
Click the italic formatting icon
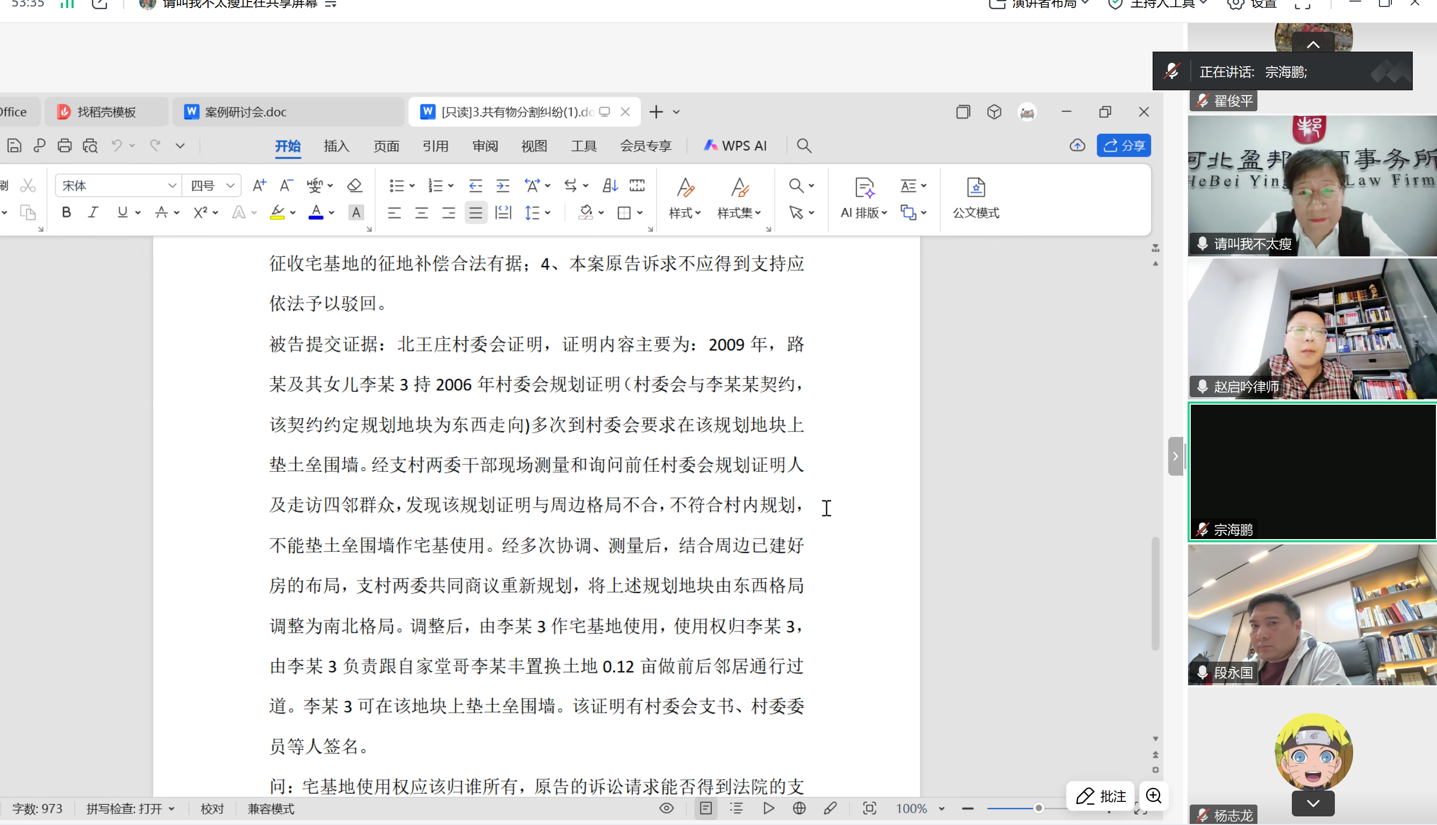pyautogui.click(x=93, y=212)
